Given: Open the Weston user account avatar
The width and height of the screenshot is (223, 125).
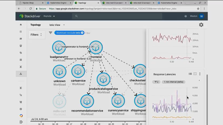Looking at the screenshot, I should tap(202, 16).
